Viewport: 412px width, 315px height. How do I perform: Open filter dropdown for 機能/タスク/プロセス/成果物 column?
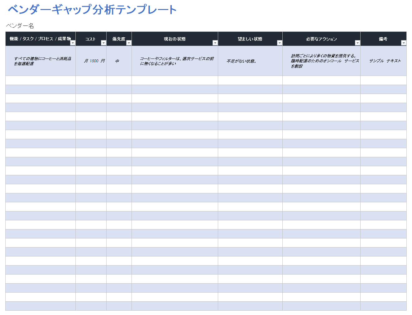click(x=73, y=43)
